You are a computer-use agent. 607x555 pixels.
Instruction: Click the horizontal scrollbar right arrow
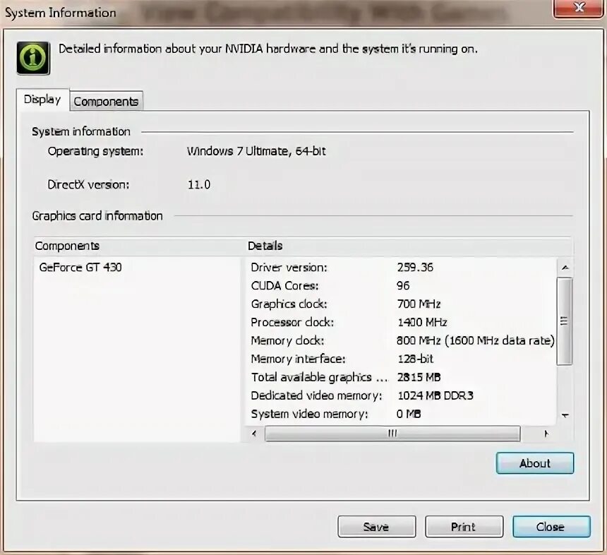coord(546,434)
